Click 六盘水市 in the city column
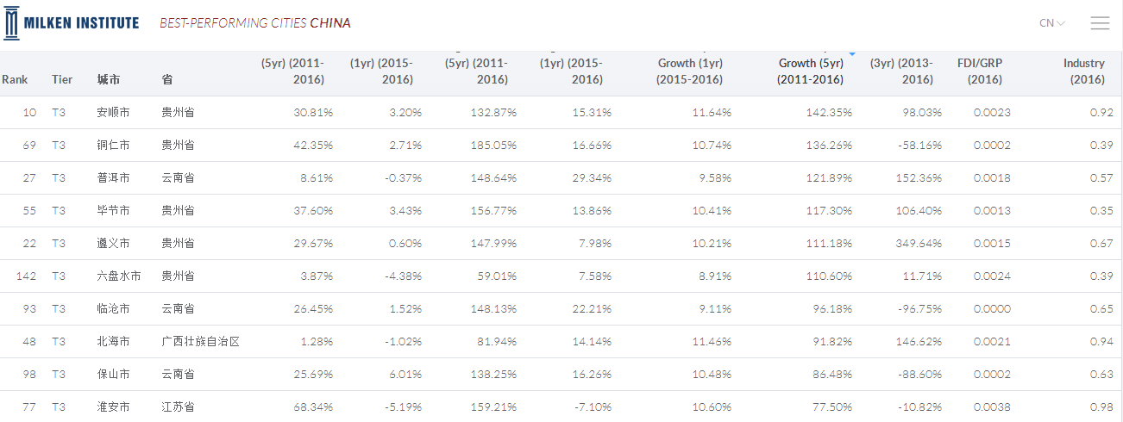 [x=119, y=276]
